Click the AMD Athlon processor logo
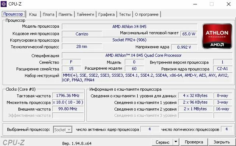236x146 pixels. 217,36
